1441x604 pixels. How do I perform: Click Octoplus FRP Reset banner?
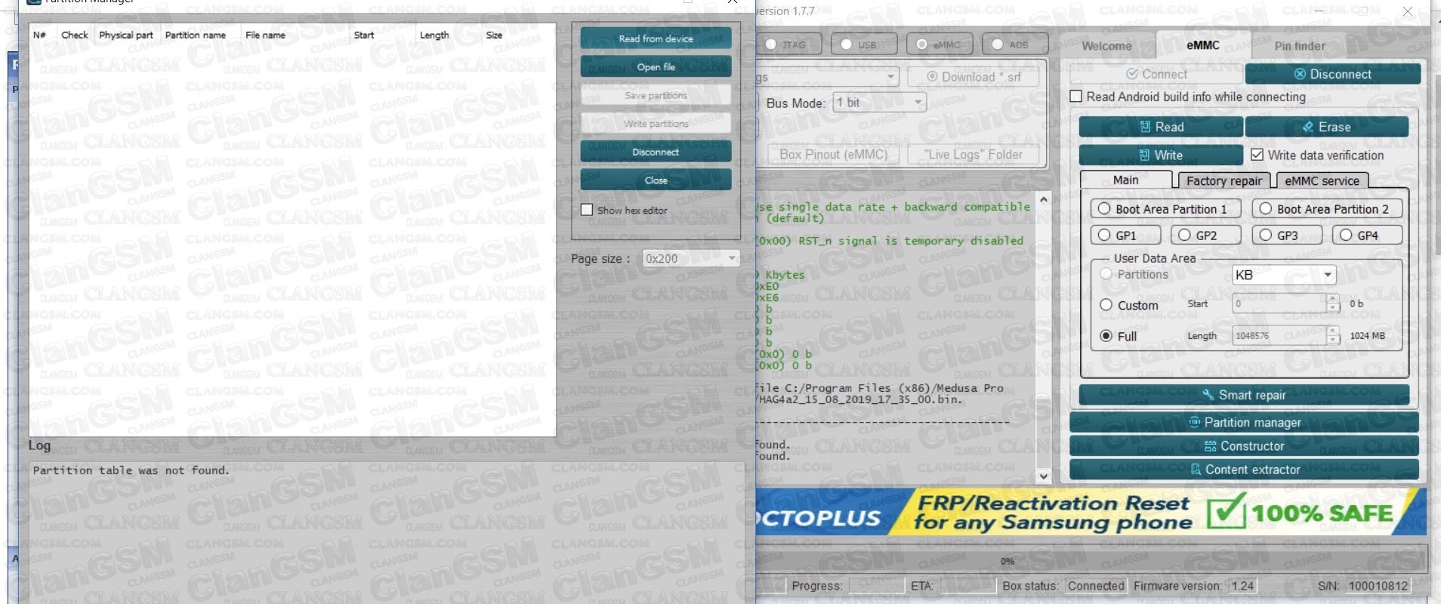pos(1091,512)
